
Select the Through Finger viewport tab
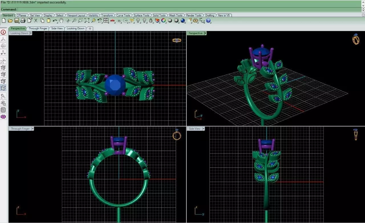click(38, 28)
